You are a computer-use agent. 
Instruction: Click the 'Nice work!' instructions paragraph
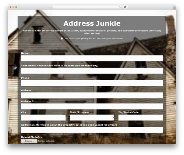[92, 32]
